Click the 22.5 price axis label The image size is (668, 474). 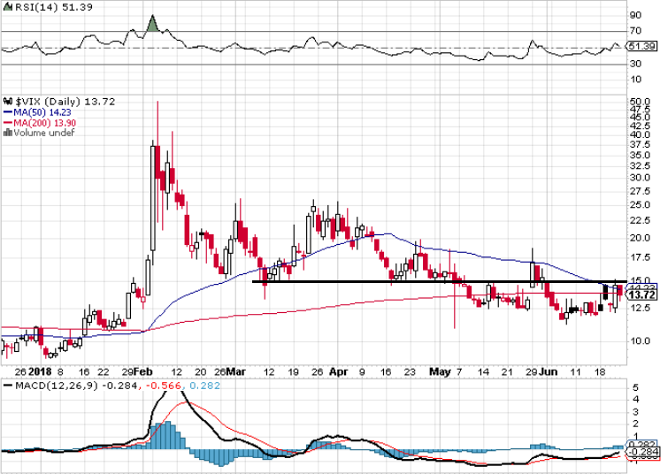tap(641, 220)
